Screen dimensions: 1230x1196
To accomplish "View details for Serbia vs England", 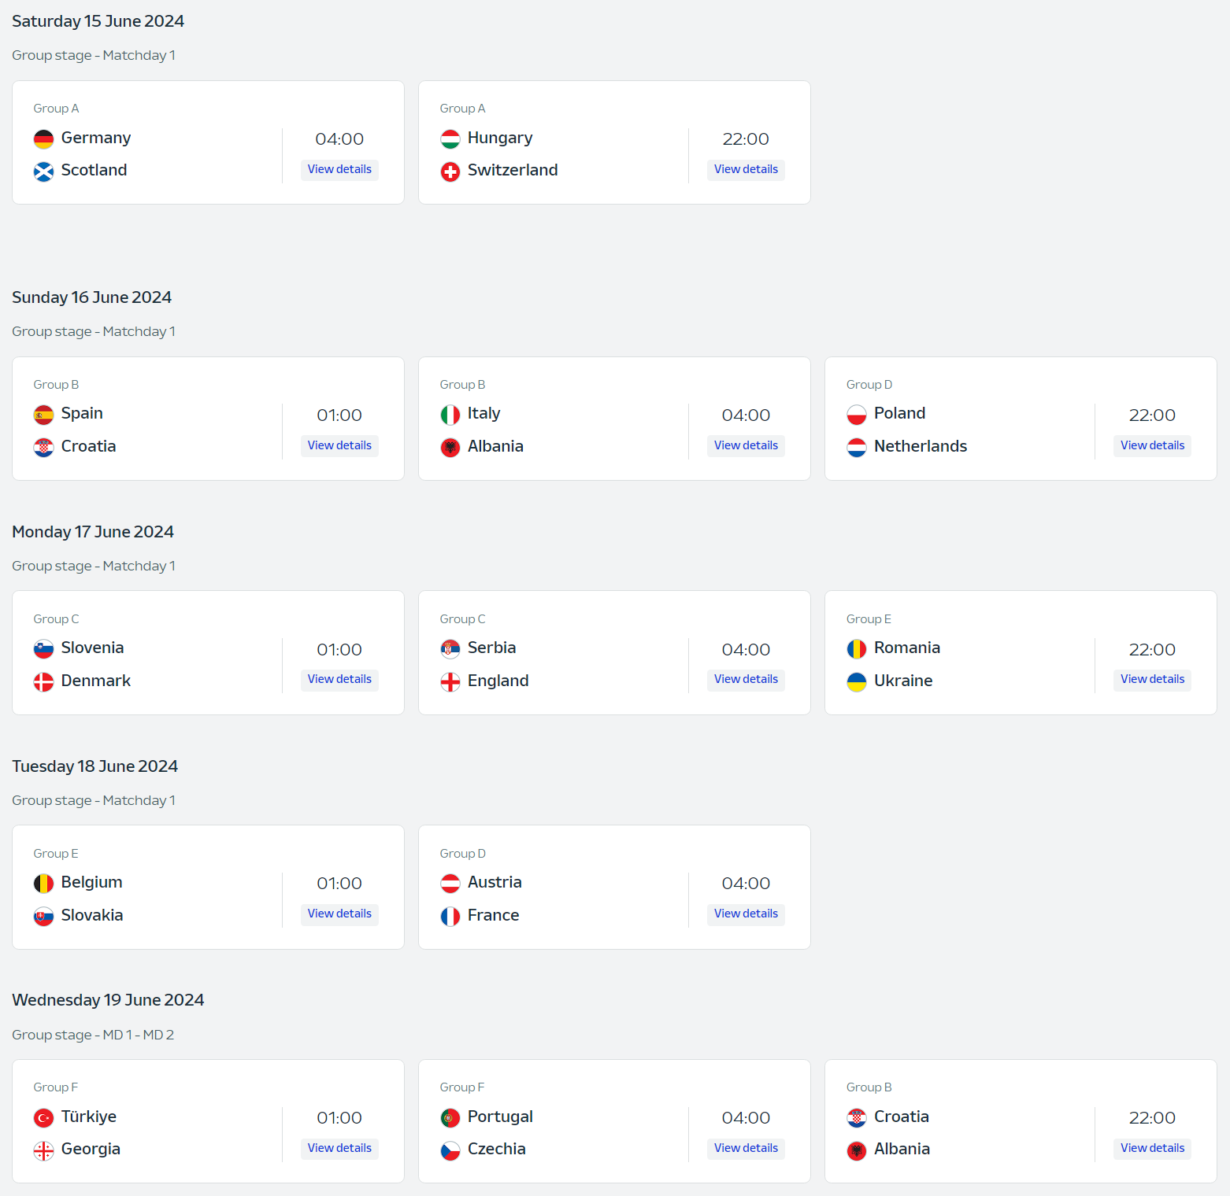I will point(746,680).
